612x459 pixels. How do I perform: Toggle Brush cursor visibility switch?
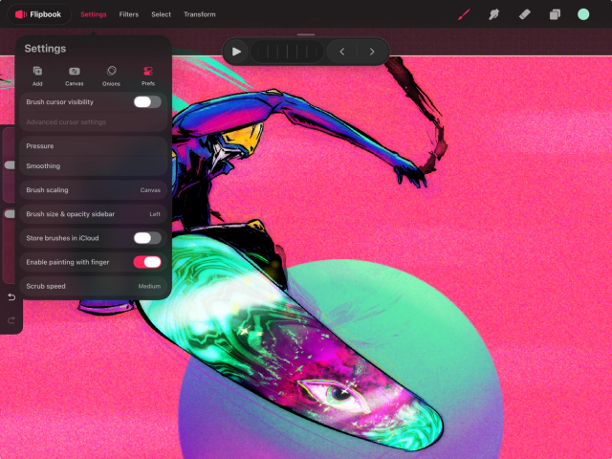[147, 102]
